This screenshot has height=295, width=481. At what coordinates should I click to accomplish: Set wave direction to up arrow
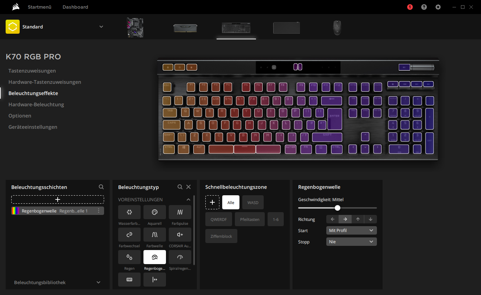point(358,219)
